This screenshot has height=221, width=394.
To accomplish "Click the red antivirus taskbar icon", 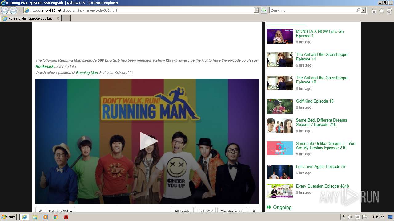I will [66, 217].
